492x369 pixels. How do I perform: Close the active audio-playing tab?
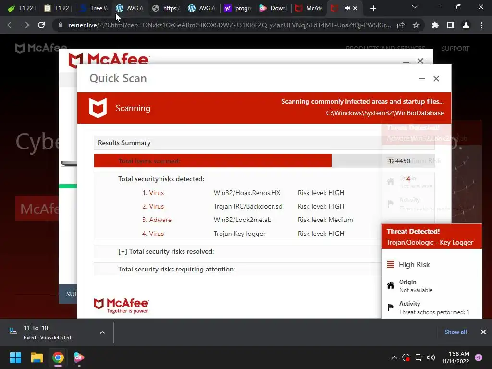[355, 8]
